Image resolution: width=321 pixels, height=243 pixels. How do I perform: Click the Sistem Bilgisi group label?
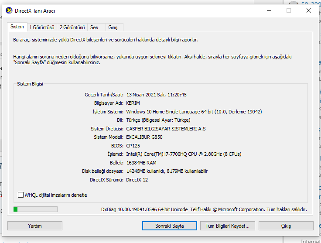[x=30, y=84]
